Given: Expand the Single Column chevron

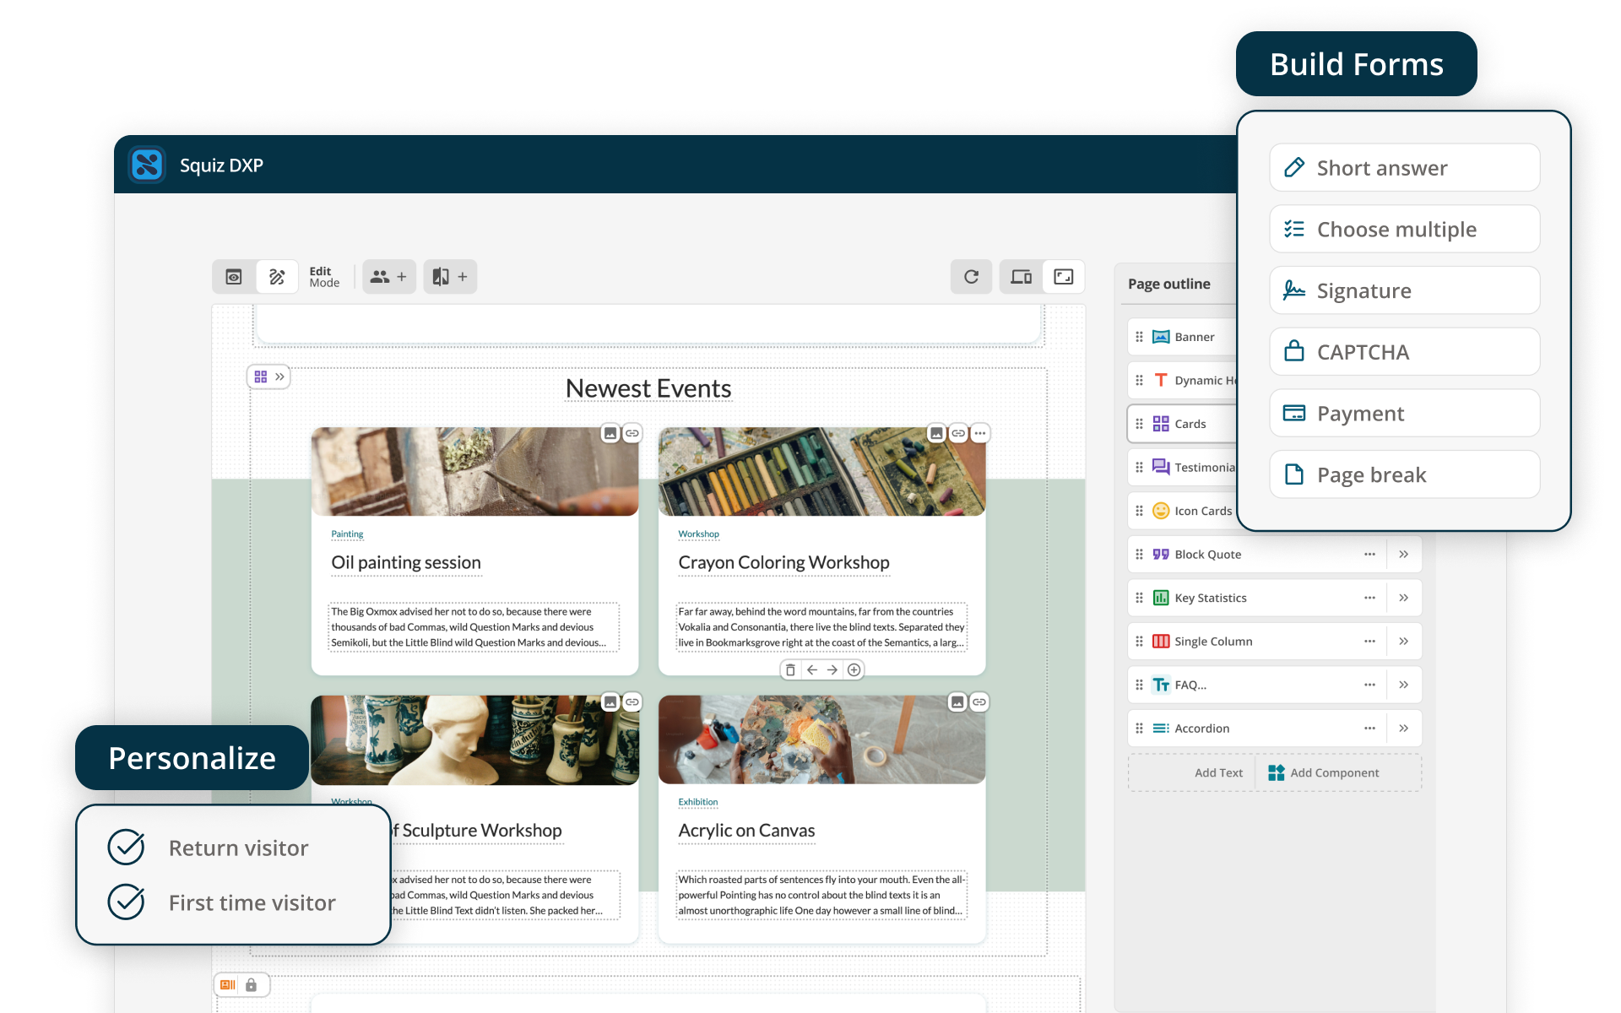Looking at the screenshot, I should 1403,642.
